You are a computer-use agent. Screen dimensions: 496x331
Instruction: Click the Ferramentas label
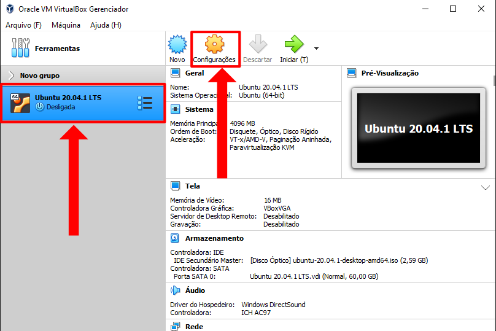click(x=57, y=49)
